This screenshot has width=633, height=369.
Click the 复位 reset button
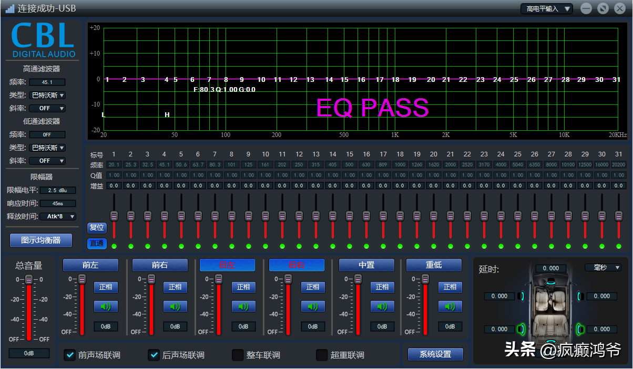[97, 228]
